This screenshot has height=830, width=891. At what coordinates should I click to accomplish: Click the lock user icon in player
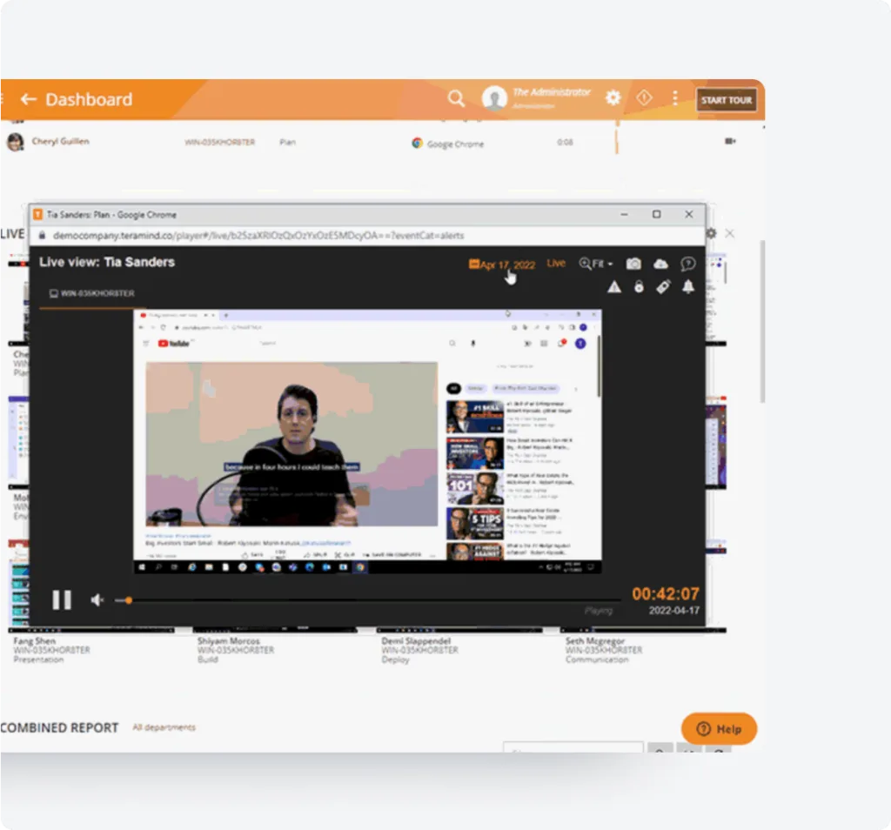point(639,287)
